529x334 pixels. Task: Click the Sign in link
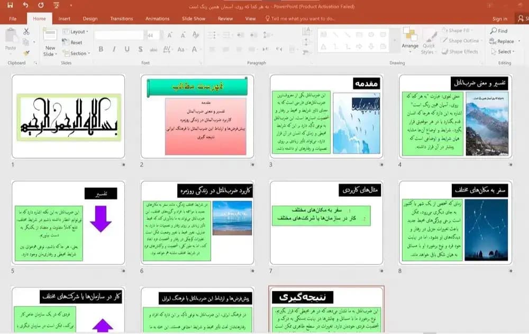(500, 19)
